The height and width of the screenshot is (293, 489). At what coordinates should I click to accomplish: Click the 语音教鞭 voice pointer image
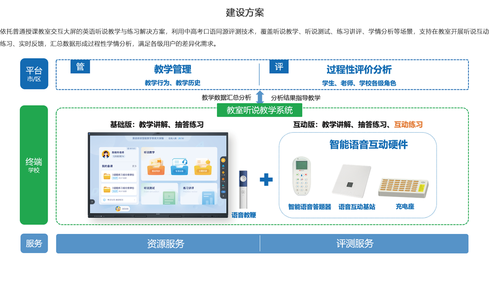[243, 190]
